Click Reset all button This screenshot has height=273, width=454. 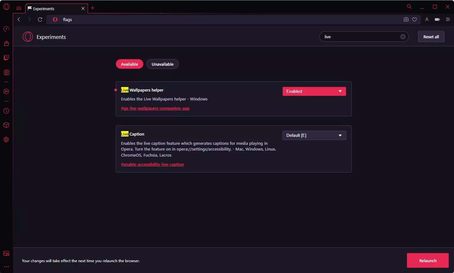click(x=431, y=37)
